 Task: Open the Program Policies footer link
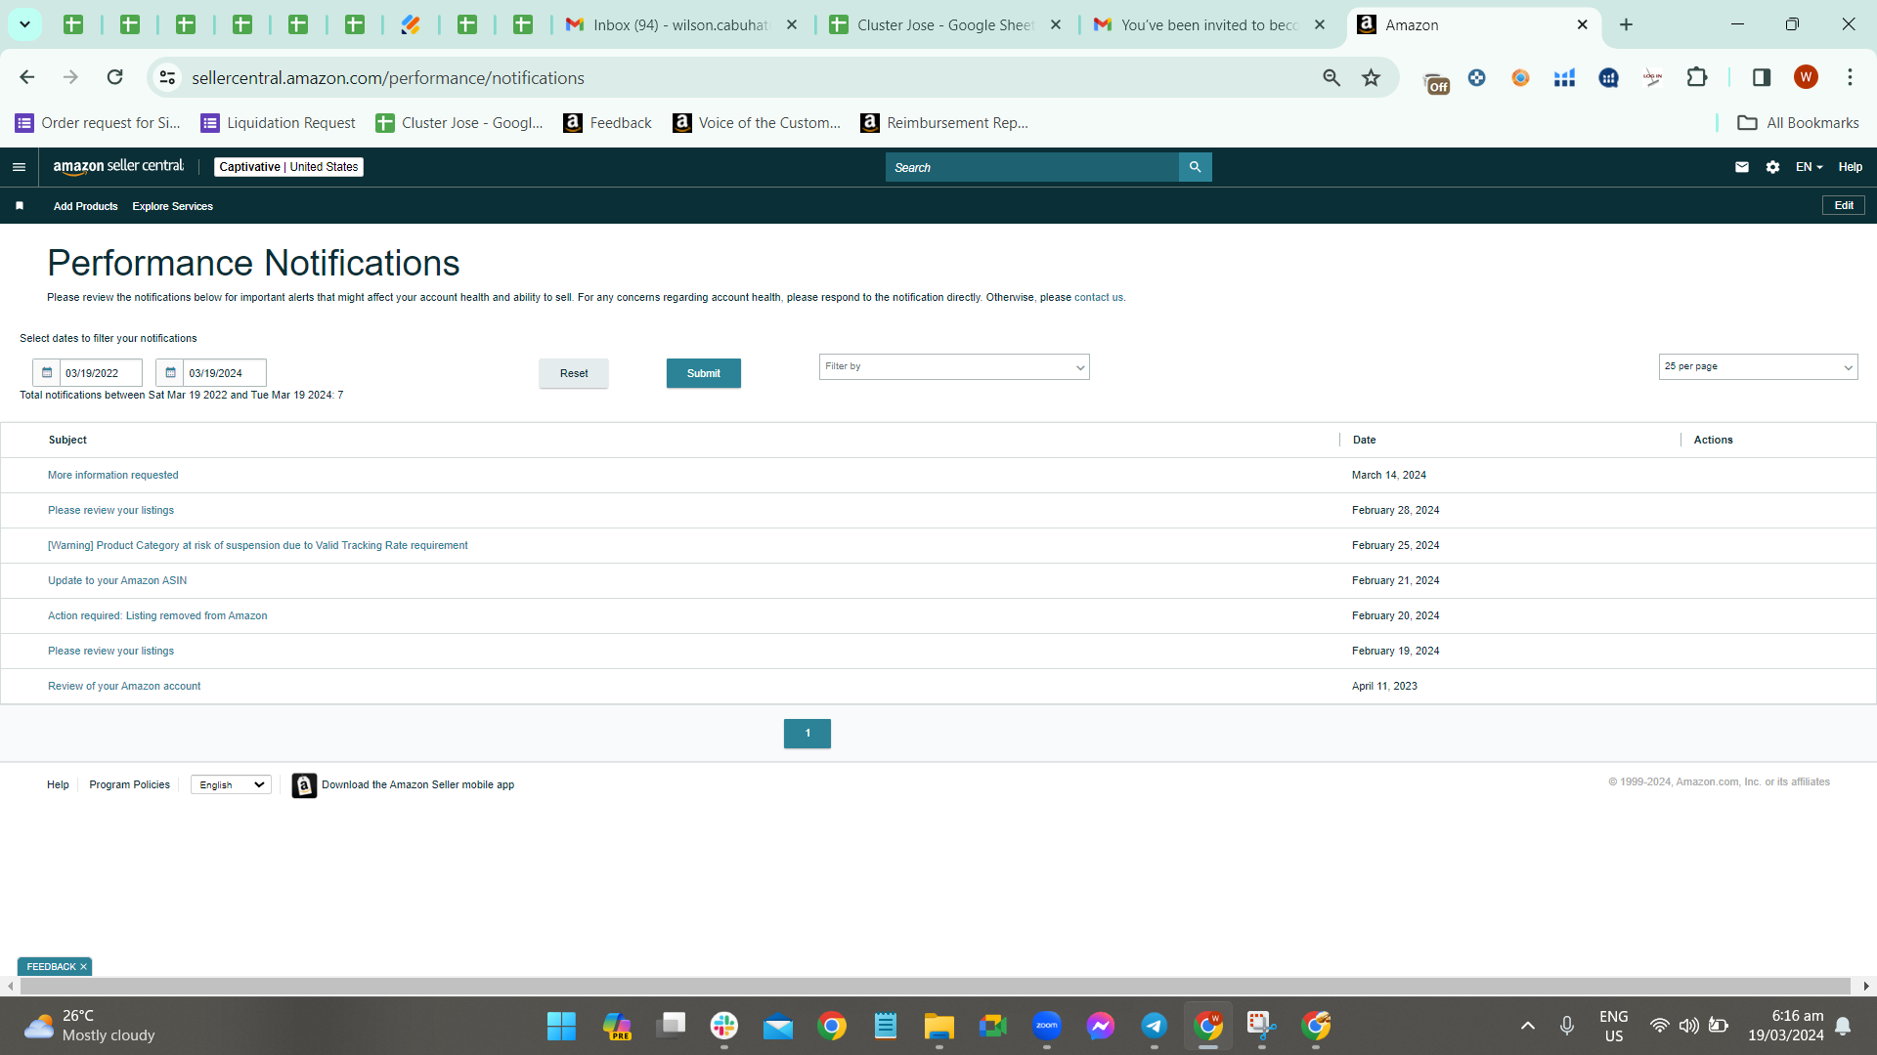129,785
